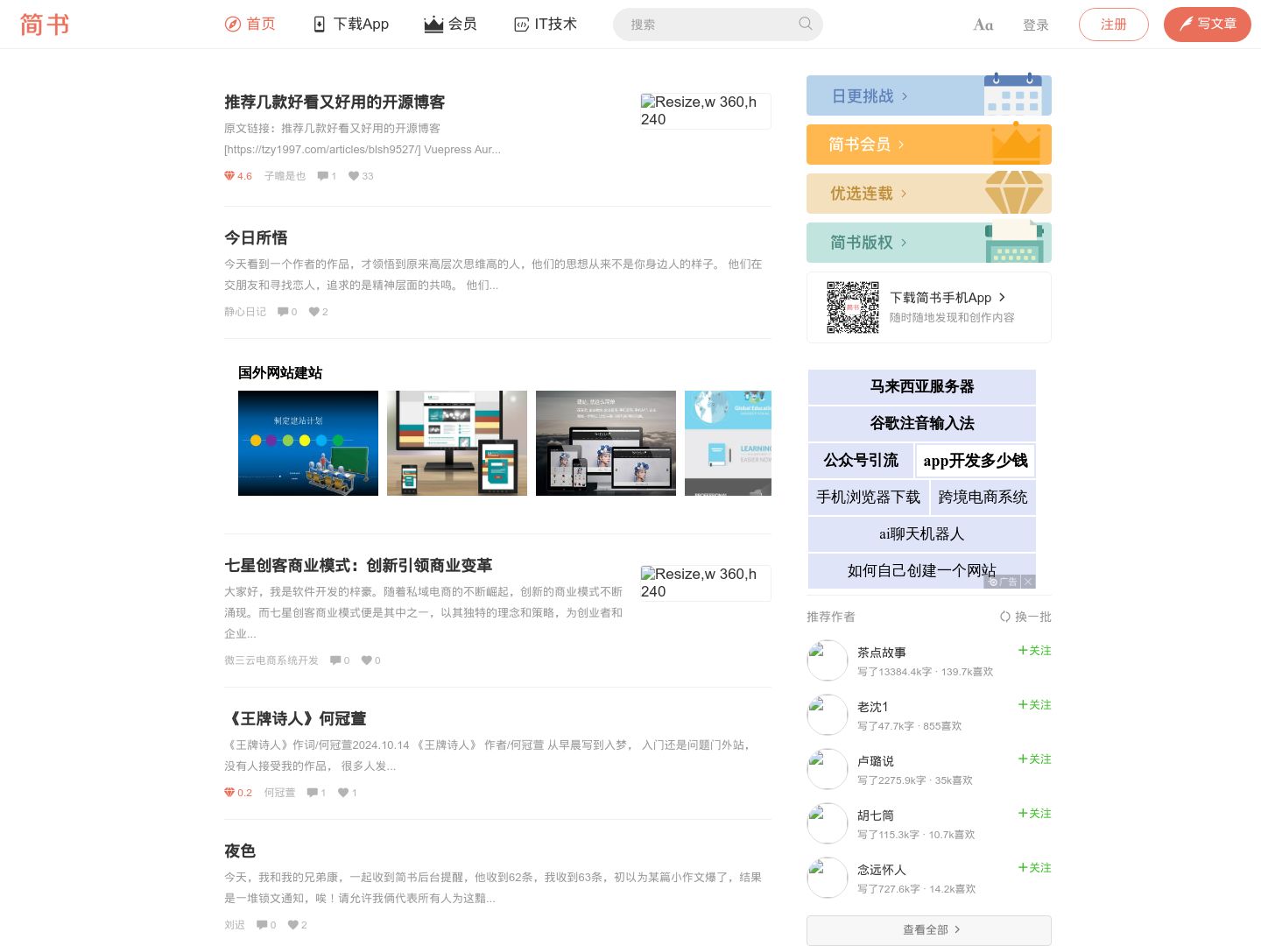
Task: Follow author 老沈1
Action: 1034,705
